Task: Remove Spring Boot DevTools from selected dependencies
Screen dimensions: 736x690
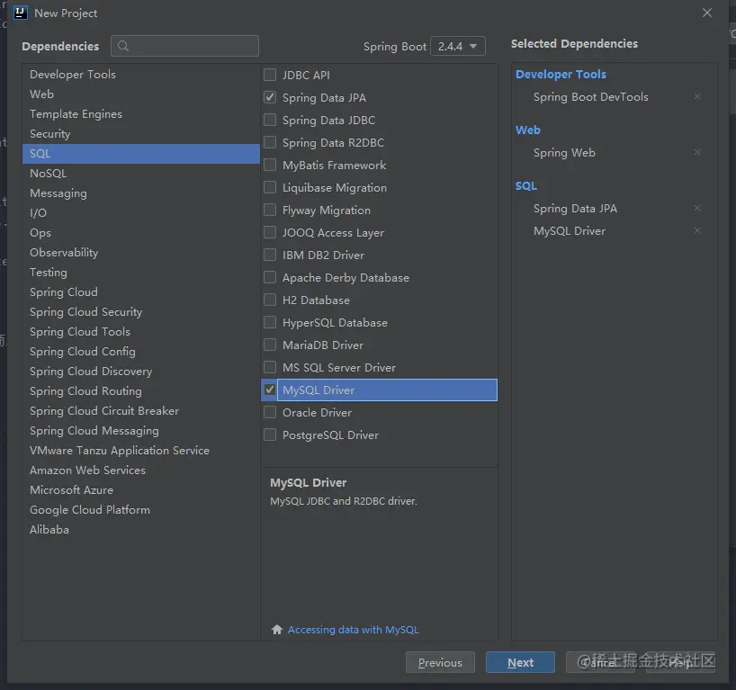Action: 697,97
